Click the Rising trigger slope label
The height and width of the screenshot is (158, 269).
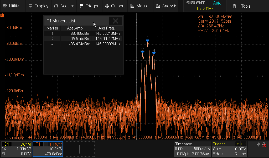pos(240,154)
